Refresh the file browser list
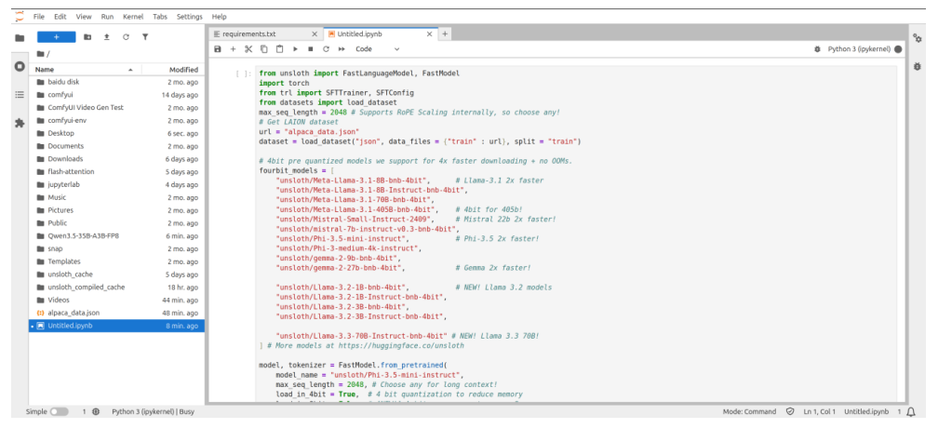Image resolution: width=938 pixels, height=428 pixels. point(126,37)
